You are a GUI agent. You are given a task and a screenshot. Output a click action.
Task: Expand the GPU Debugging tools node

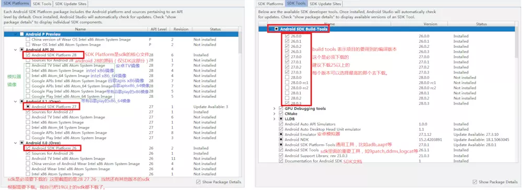[x=275, y=109]
